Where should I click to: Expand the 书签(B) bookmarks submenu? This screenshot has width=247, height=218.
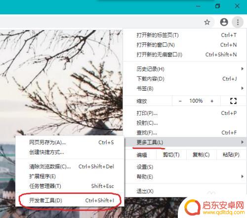pyautogui.click(x=184, y=88)
